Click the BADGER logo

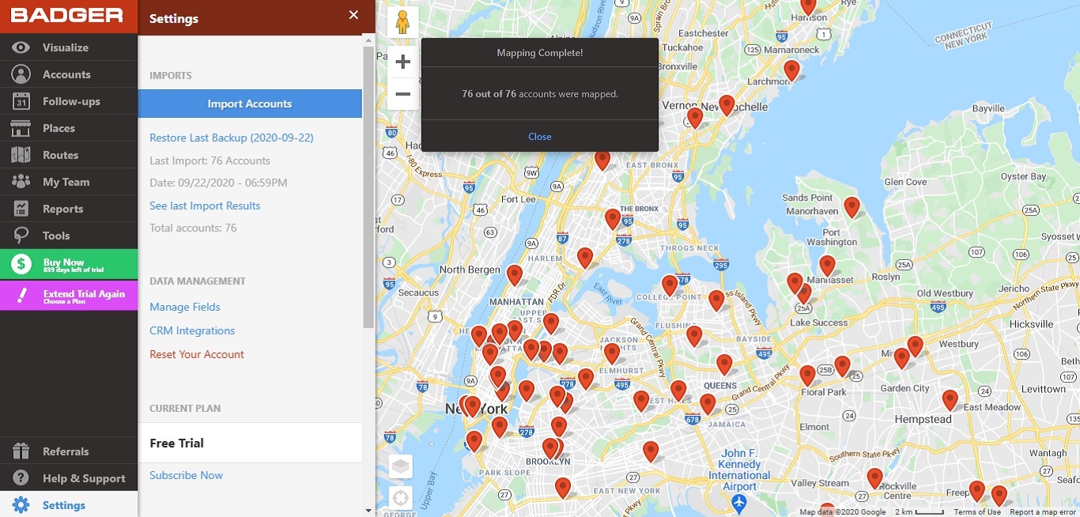[67, 16]
